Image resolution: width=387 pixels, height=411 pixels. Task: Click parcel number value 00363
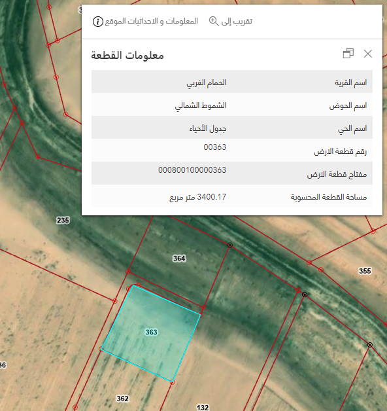tap(215, 147)
